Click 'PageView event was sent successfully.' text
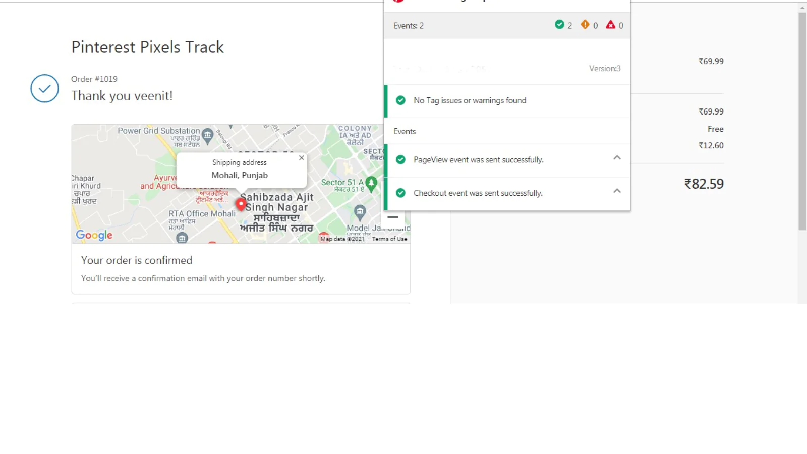This screenshot has width=807, height=454. click(x=479, y=160)
